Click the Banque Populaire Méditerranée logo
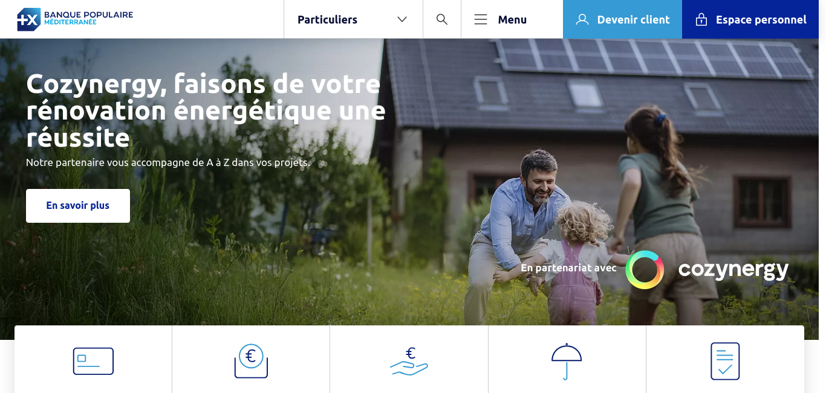The width and height of the screenshot is (826, 393). pyautogui.click(x=75, y=19)
